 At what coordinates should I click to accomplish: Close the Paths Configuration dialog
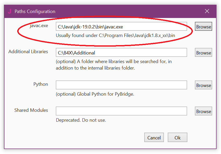coord(207,11)
